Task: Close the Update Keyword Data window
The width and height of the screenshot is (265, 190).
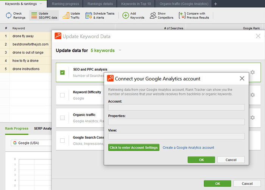Action: point(258,36)
